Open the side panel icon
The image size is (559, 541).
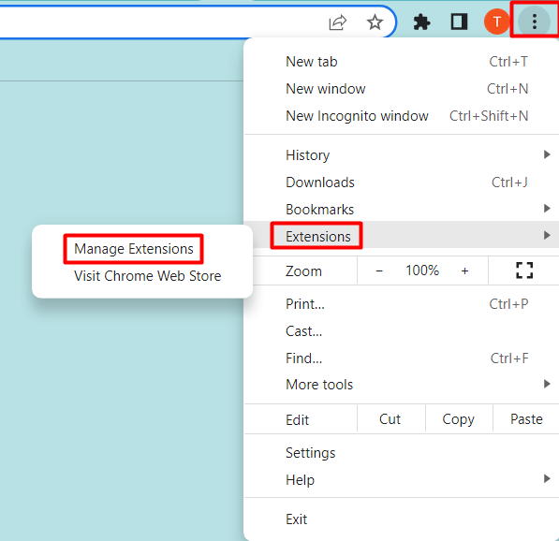pos(459,22)
